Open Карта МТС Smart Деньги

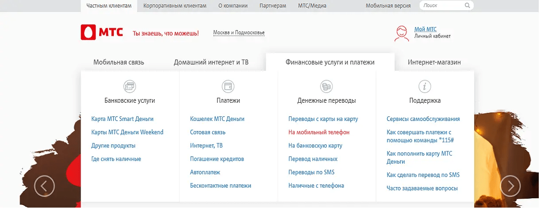122,119
